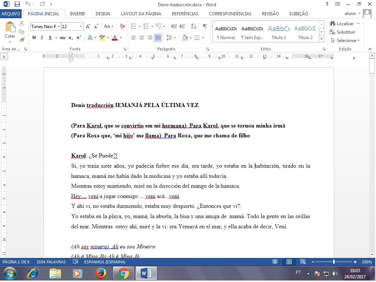Open the font size dropdown
This screenshot has height=282, width=376.
tap(81, 27)
